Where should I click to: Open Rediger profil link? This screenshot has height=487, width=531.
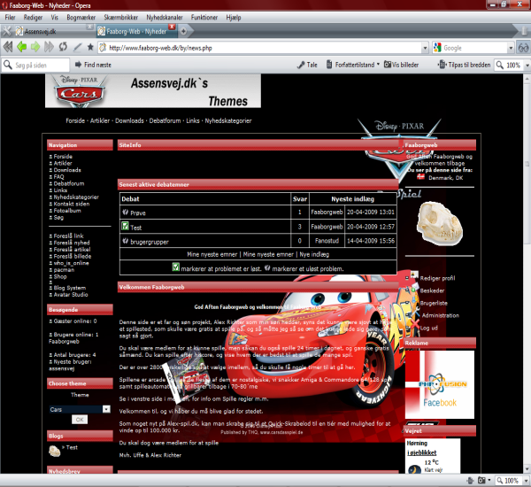coord(437,278)
